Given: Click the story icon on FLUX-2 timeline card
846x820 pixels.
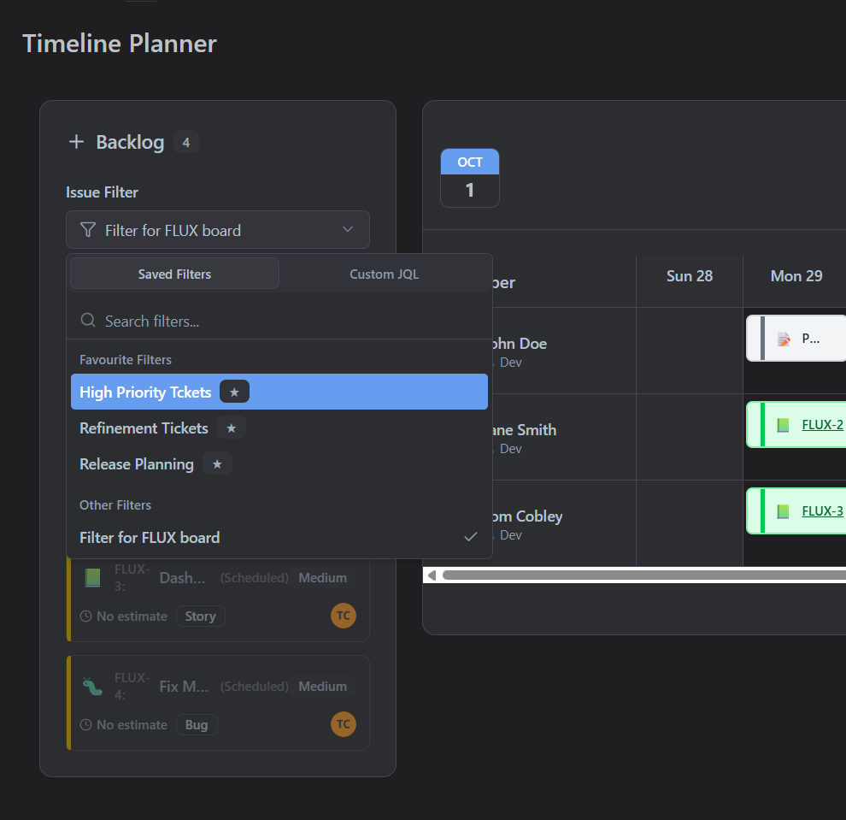Looking at the screenshot, I should [x=783, y=425].
